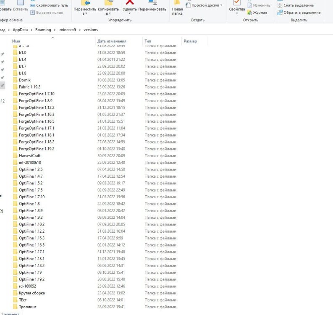Click the Copy to (Копировать в) icon
This screenshot has height=315, width=333.
(108, 3)
